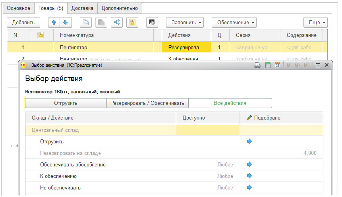
Task: Close the Выбор действия dialog
Action: click(x=327, y=65)
